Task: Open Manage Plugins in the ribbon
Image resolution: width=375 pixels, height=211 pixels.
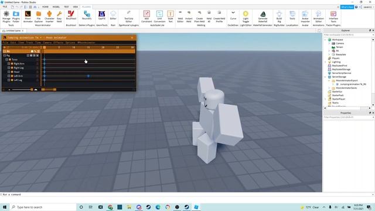Action: [6, 17]
